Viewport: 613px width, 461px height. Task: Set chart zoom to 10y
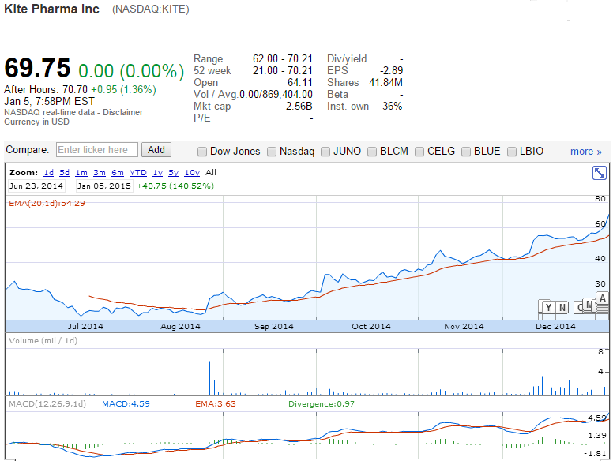(x=192, y=173)
